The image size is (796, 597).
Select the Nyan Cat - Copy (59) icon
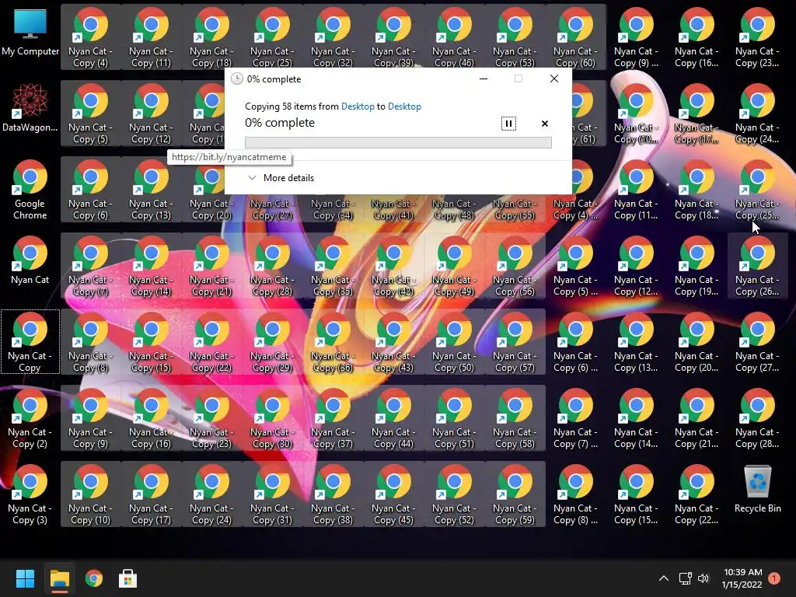click(515, 494)
